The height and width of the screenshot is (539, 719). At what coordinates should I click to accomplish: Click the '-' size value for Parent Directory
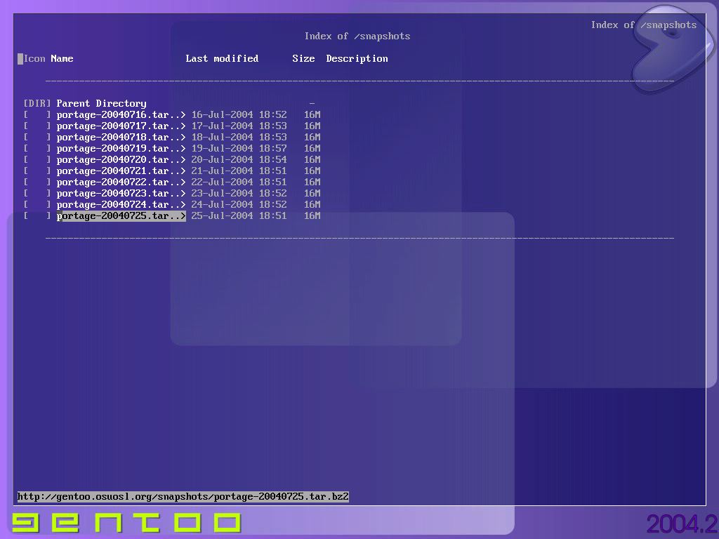click(312, 104)
